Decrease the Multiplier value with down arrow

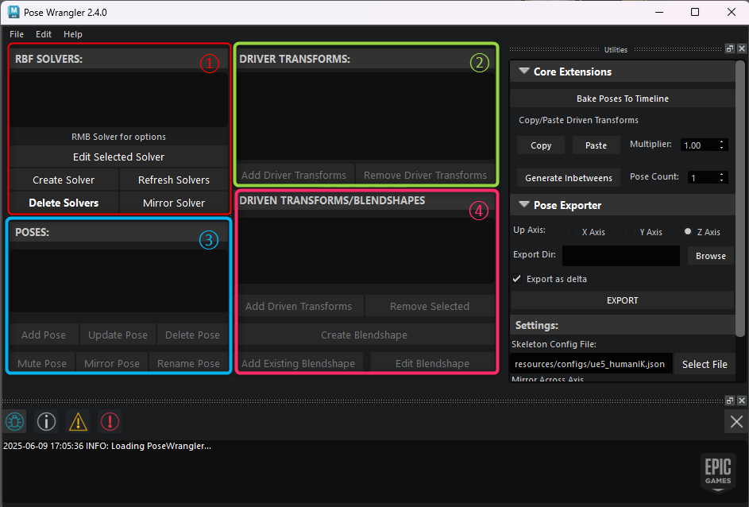(721, 148)
